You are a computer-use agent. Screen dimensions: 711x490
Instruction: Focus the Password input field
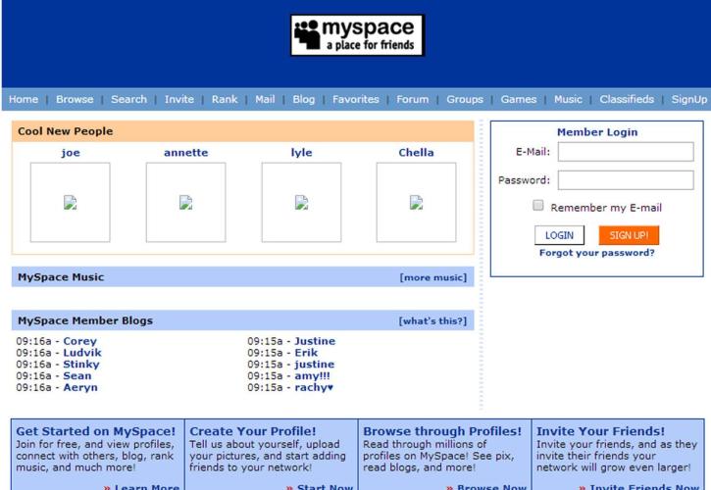pyautogui.click(x=626, y=180)
